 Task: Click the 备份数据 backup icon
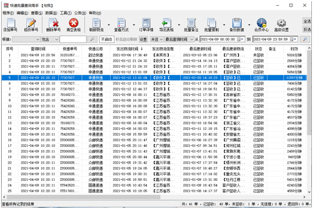pyautogui.click(x=237, y=25)
